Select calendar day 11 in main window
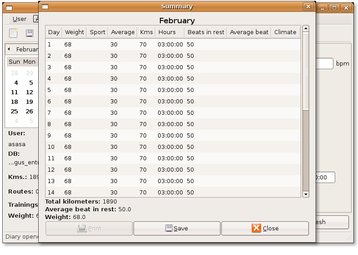Image resolution: width=358 pixels, height=255 pixels. point(15,92)
